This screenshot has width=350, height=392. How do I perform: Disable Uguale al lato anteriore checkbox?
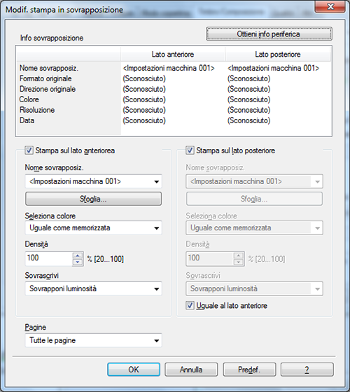click(190, 305)
